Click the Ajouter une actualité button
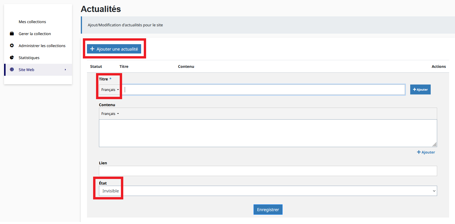 (114, 49)
